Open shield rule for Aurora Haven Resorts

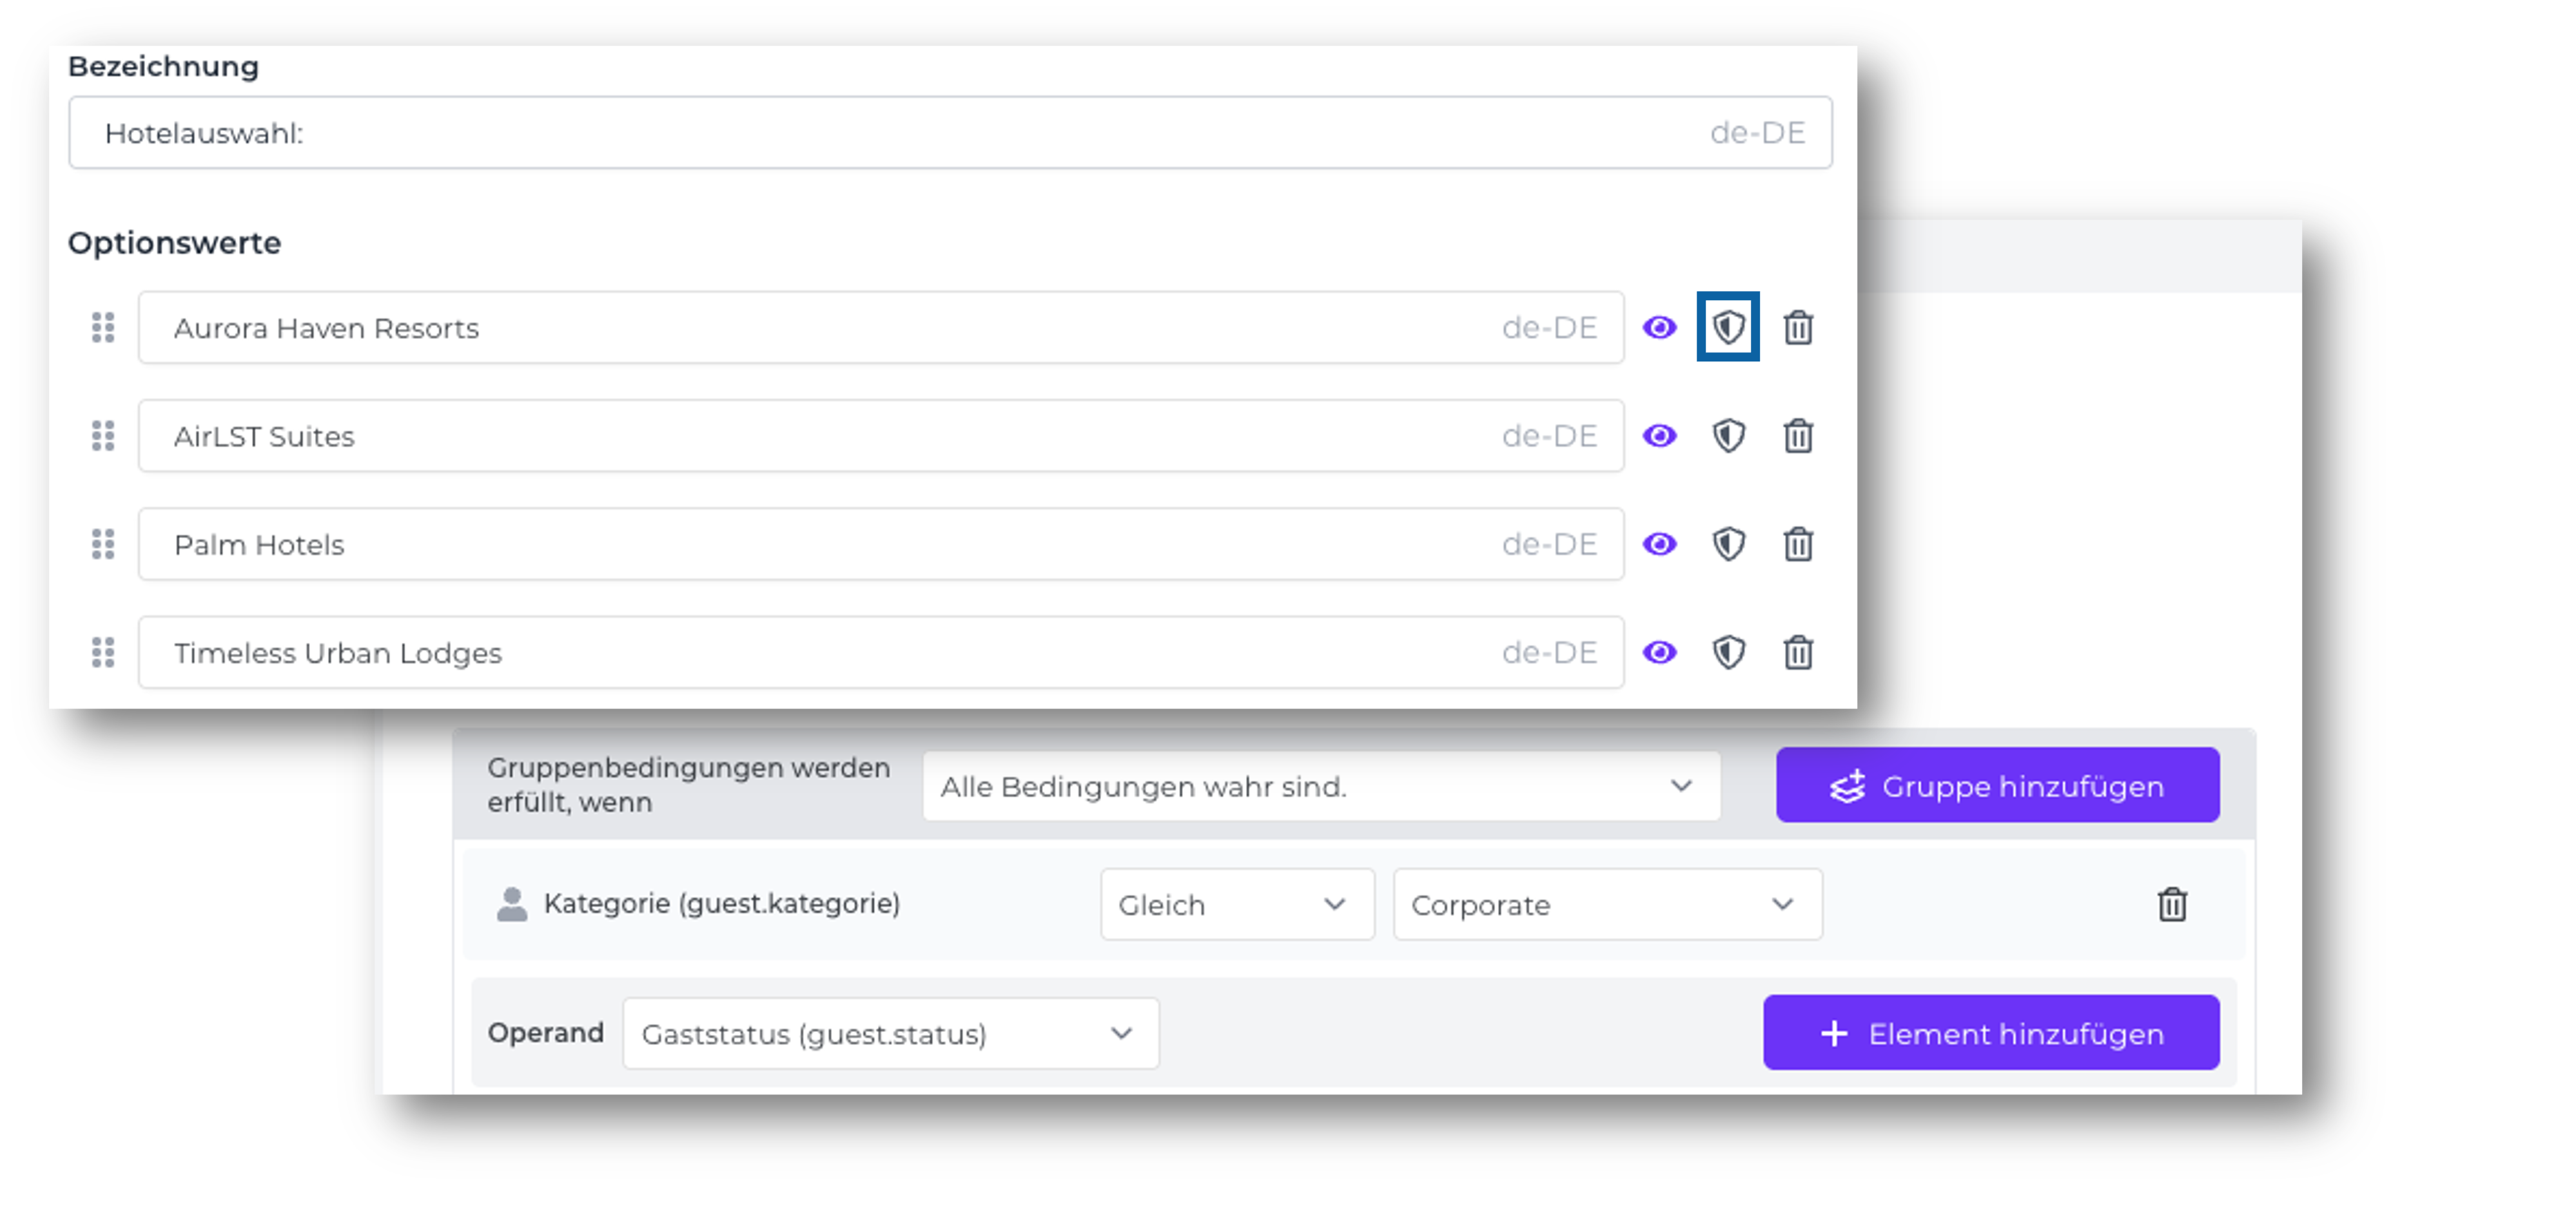tap(1728, 327)
